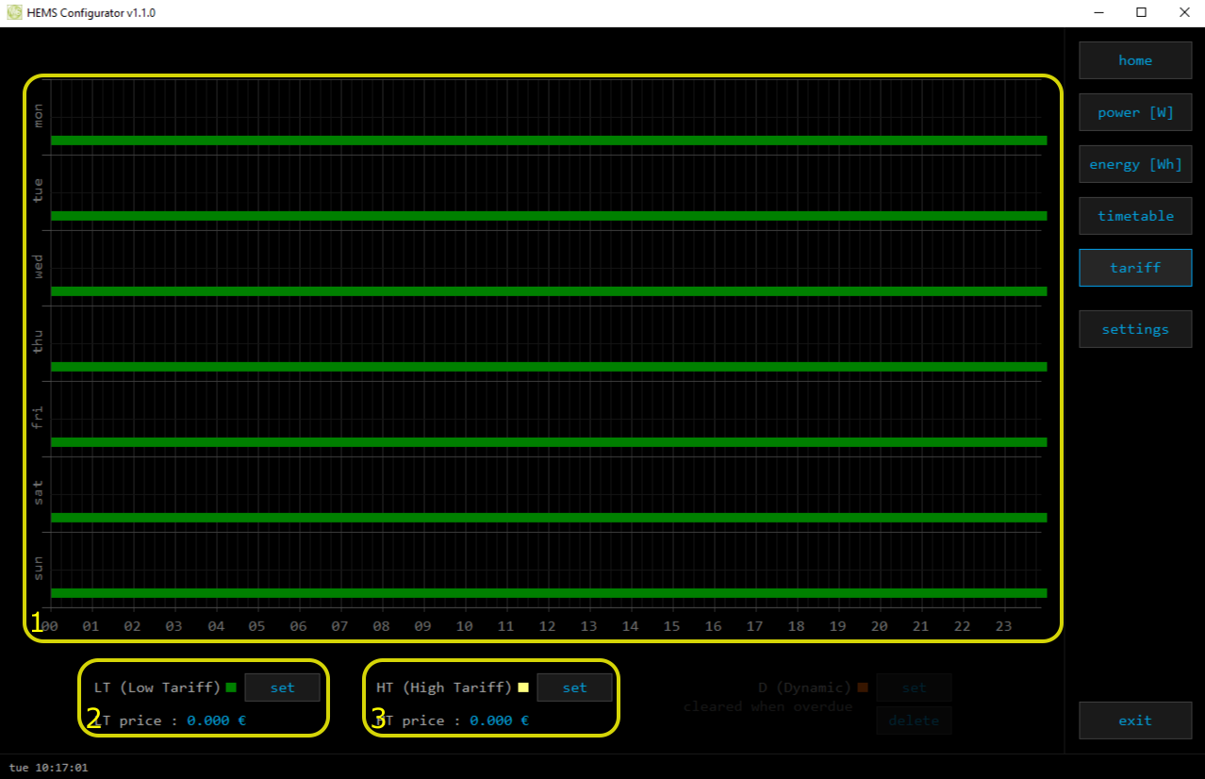This screenshot has width=1205, height=779.
Task: Click Monday's green tariff bar
Action: (549, 141)
